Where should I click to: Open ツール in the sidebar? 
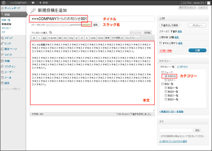click(8, 77)
